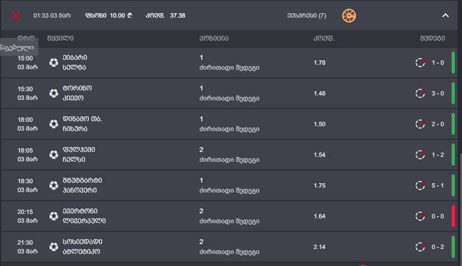The height and width of the screenshot is (266, 462).
Task: Click the soccer ball icon in the 15:00 row
Action: pos(54,63)
